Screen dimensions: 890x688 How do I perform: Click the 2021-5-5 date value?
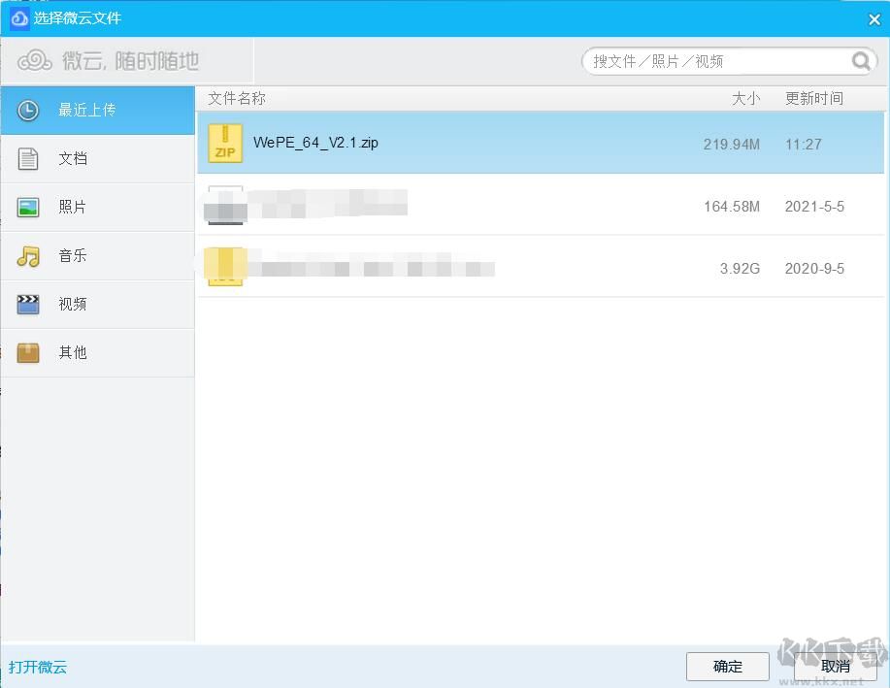click(x=814, y=206)
